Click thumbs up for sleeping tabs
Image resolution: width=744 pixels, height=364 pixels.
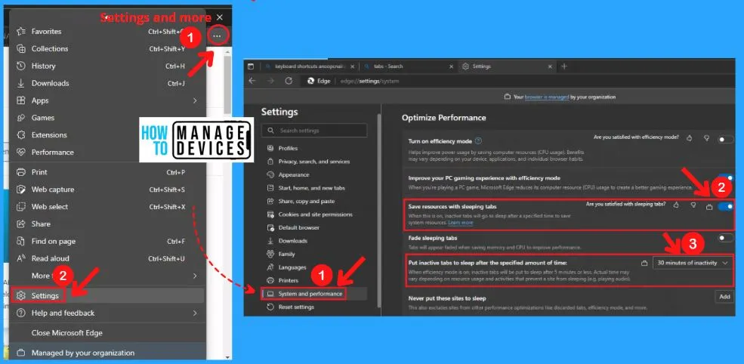click(676, 205)
